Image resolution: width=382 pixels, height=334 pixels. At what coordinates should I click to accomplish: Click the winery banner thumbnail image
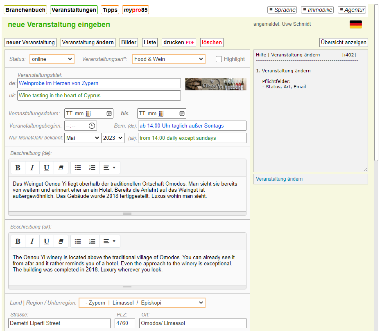215,84
